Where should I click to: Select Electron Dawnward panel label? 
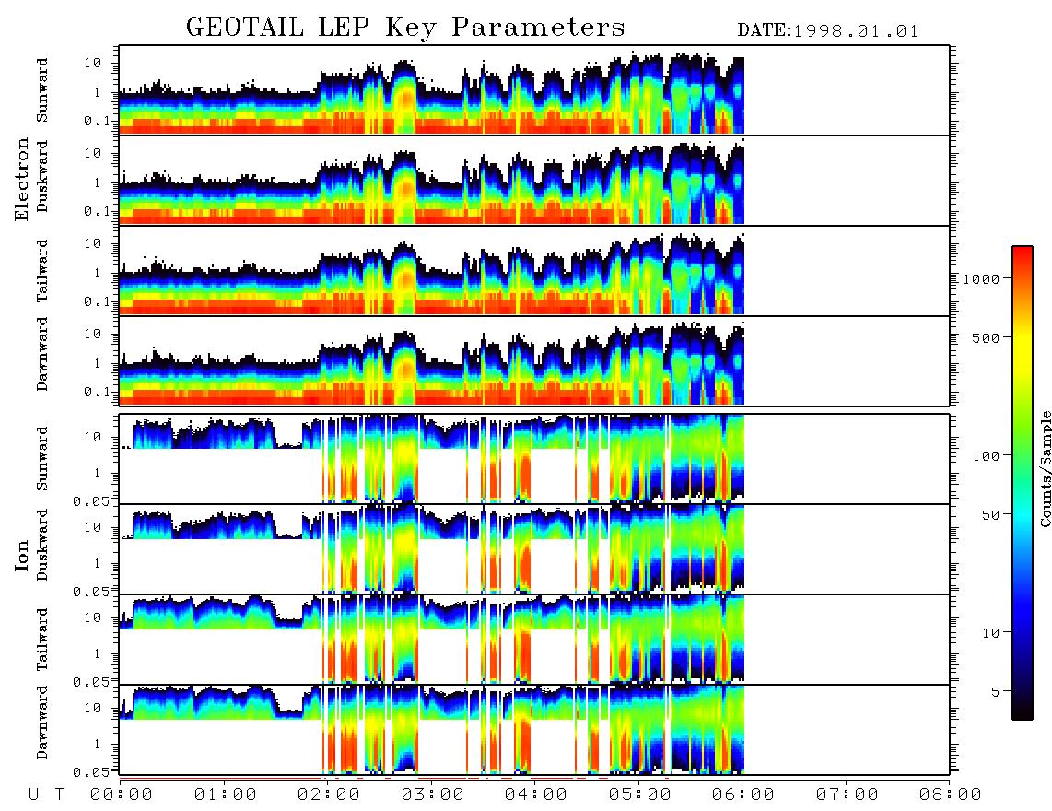click(42, 354)
